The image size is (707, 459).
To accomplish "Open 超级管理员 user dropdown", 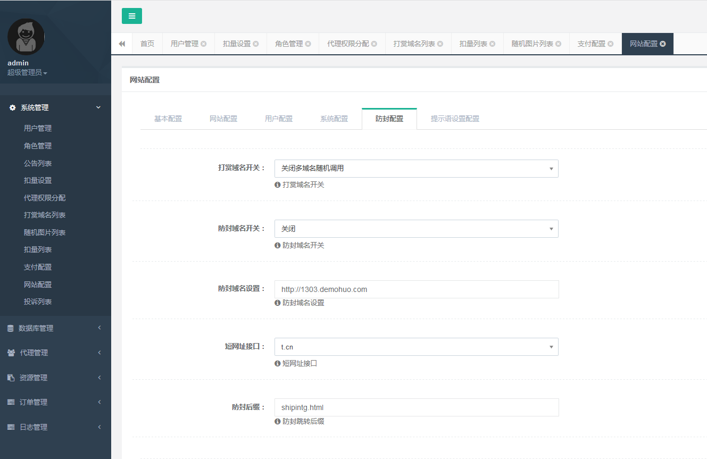I will pyautogui.click(x=27, y=72).
